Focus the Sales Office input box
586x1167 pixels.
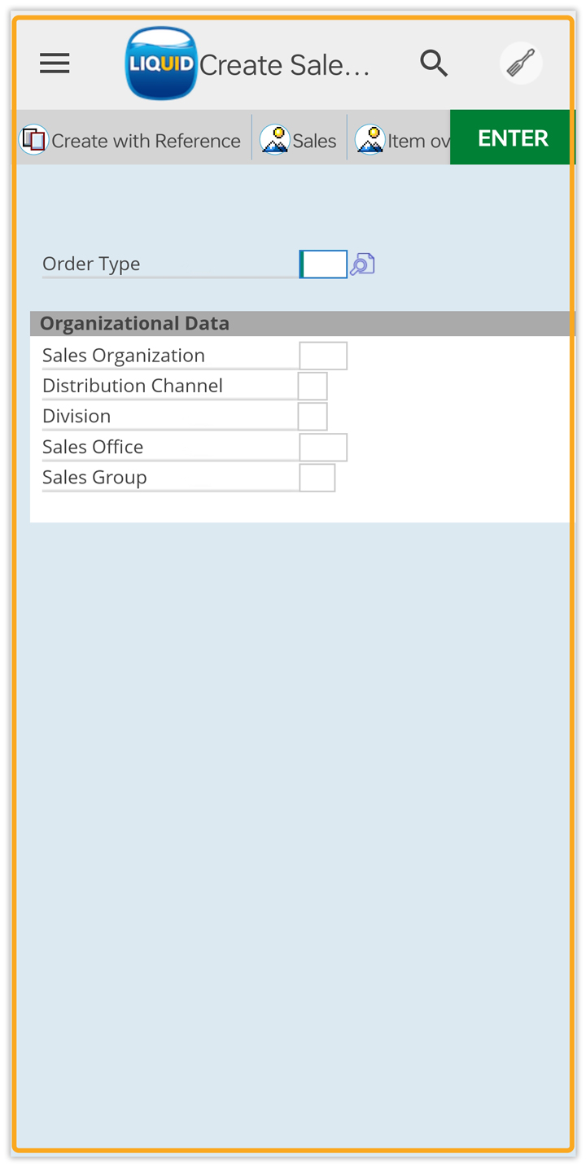(x=323, y=447)
